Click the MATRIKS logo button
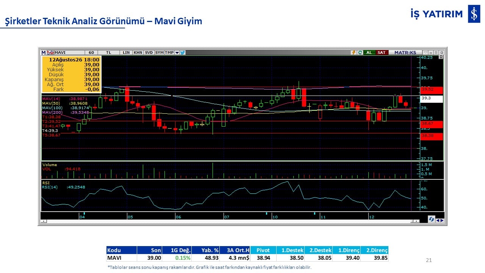485x273 pixels. pyautogui.click(x=405, y=53)
